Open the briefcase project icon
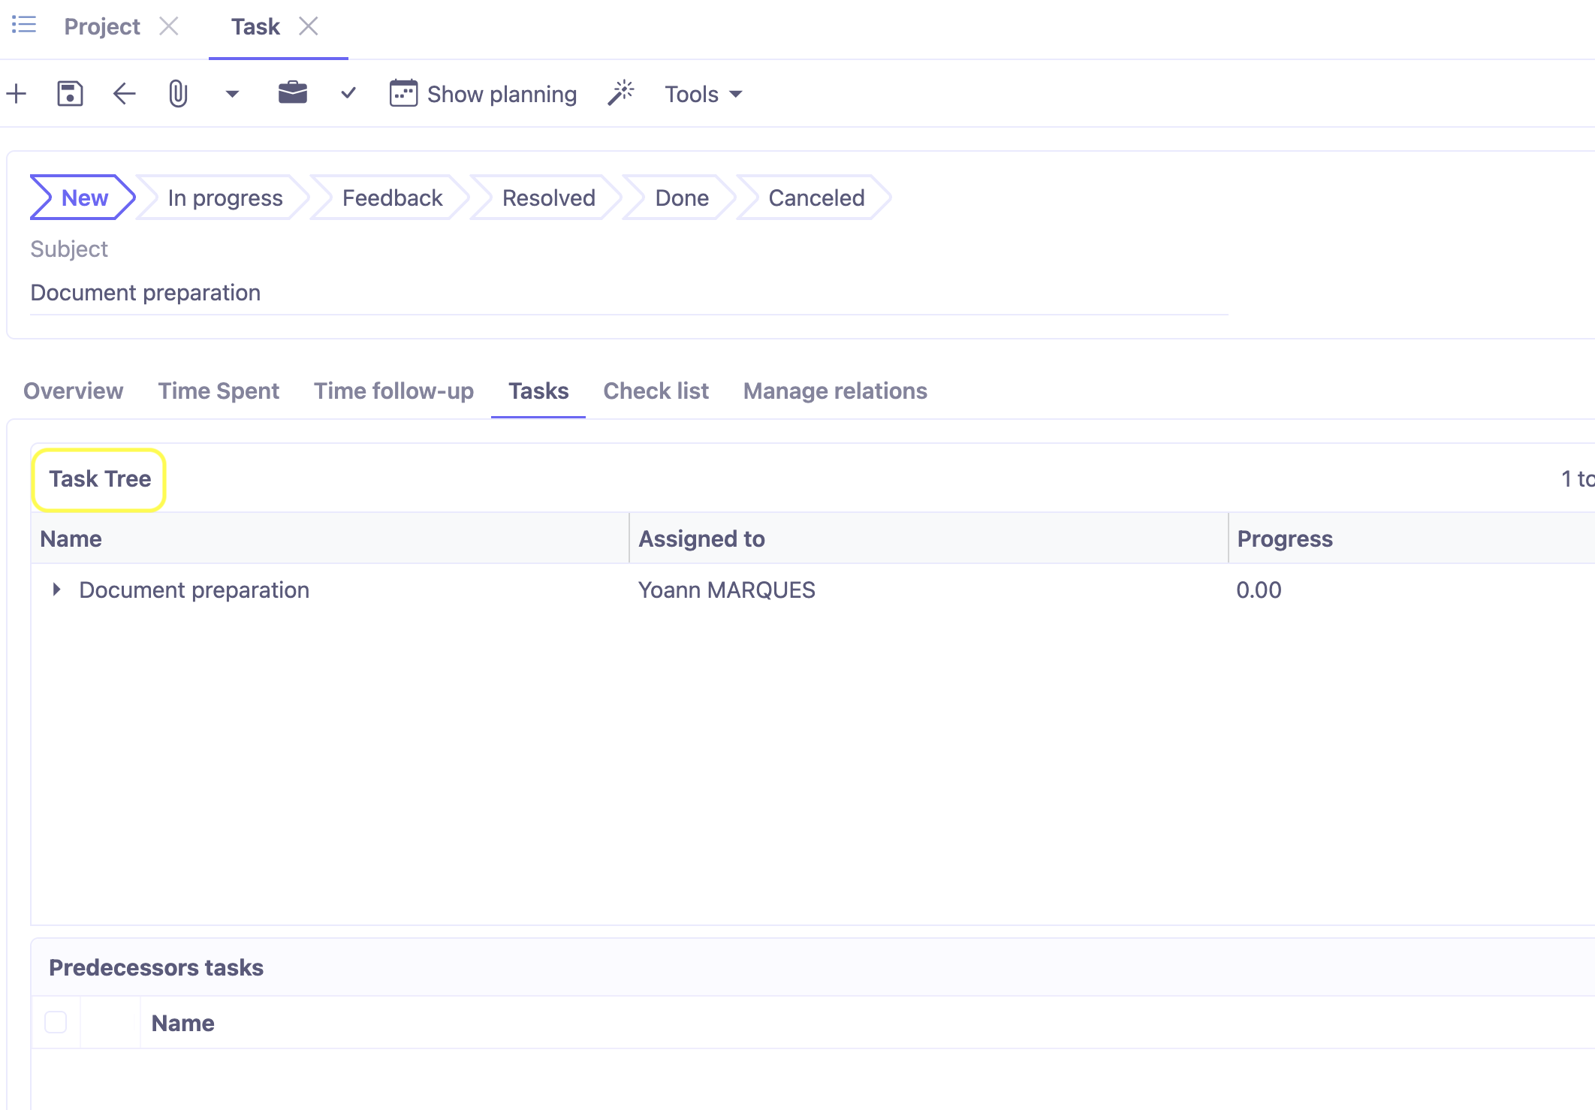The image size is (1595, 1110). (x=292, y=93)
